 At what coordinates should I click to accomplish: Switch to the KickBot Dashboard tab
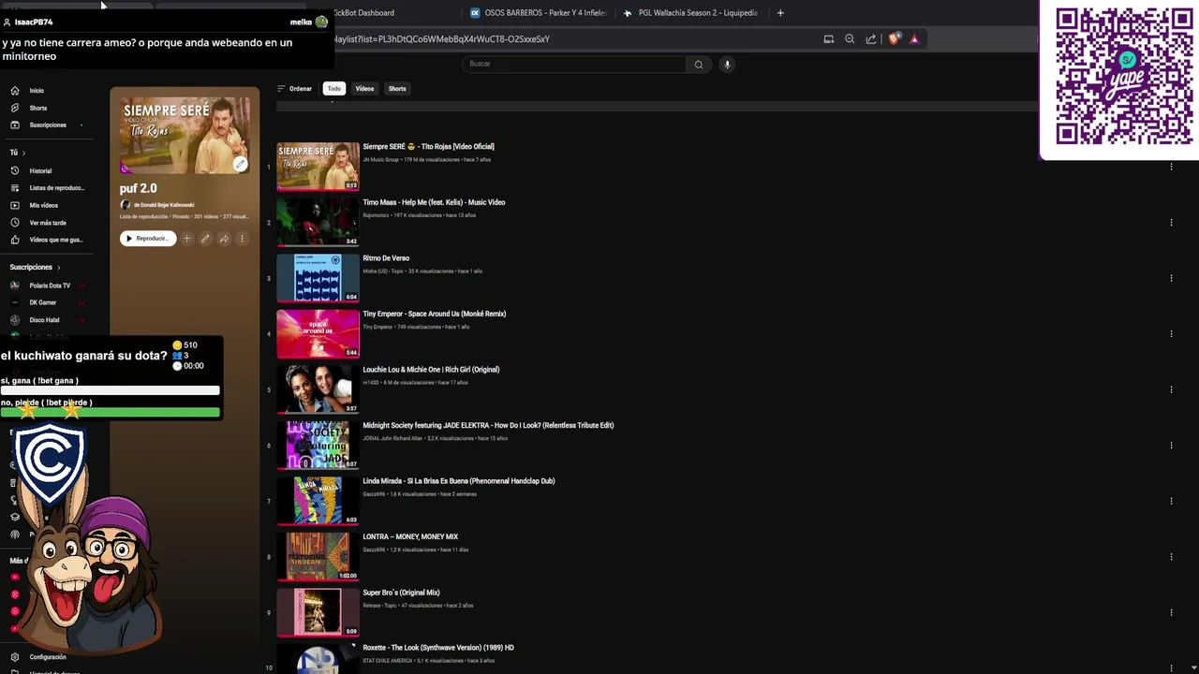coord(364,13)
